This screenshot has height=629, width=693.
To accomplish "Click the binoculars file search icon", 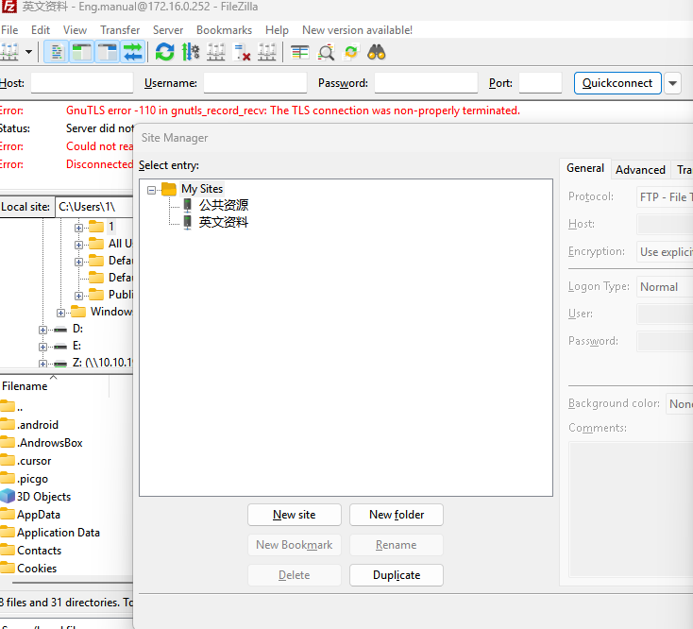I will [377, 52].
